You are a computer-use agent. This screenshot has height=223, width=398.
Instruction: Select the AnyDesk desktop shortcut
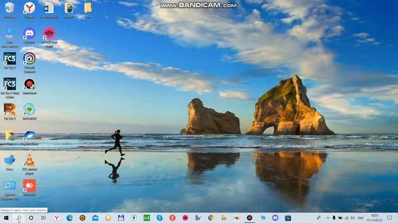[29, 186]
